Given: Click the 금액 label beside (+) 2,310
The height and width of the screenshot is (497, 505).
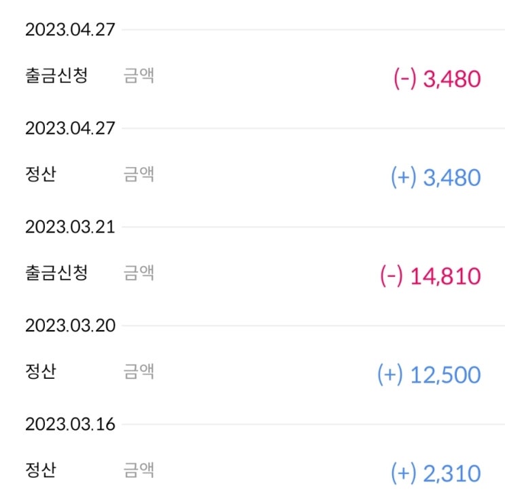Looking at the screenshot, I should coord(139,469).
